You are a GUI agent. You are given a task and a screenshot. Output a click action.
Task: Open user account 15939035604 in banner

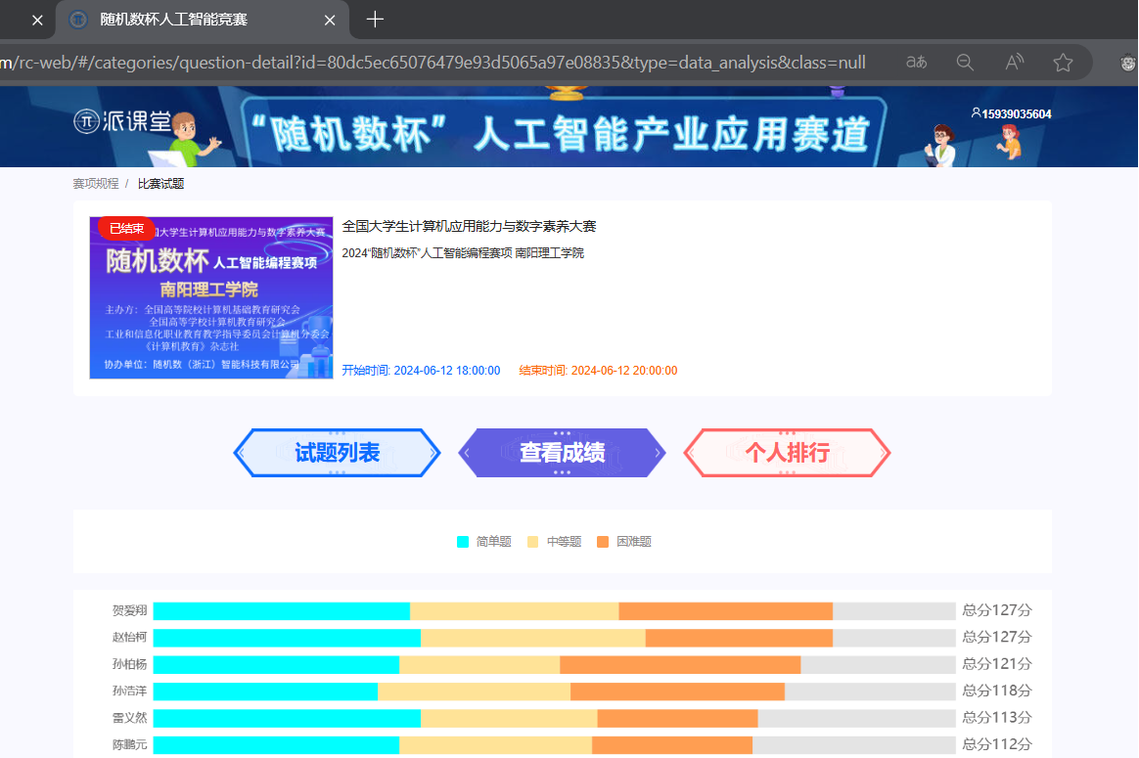pyautogui.click(x=1011, y=114)
